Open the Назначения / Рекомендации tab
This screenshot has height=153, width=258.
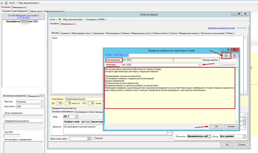click(106, 33)
